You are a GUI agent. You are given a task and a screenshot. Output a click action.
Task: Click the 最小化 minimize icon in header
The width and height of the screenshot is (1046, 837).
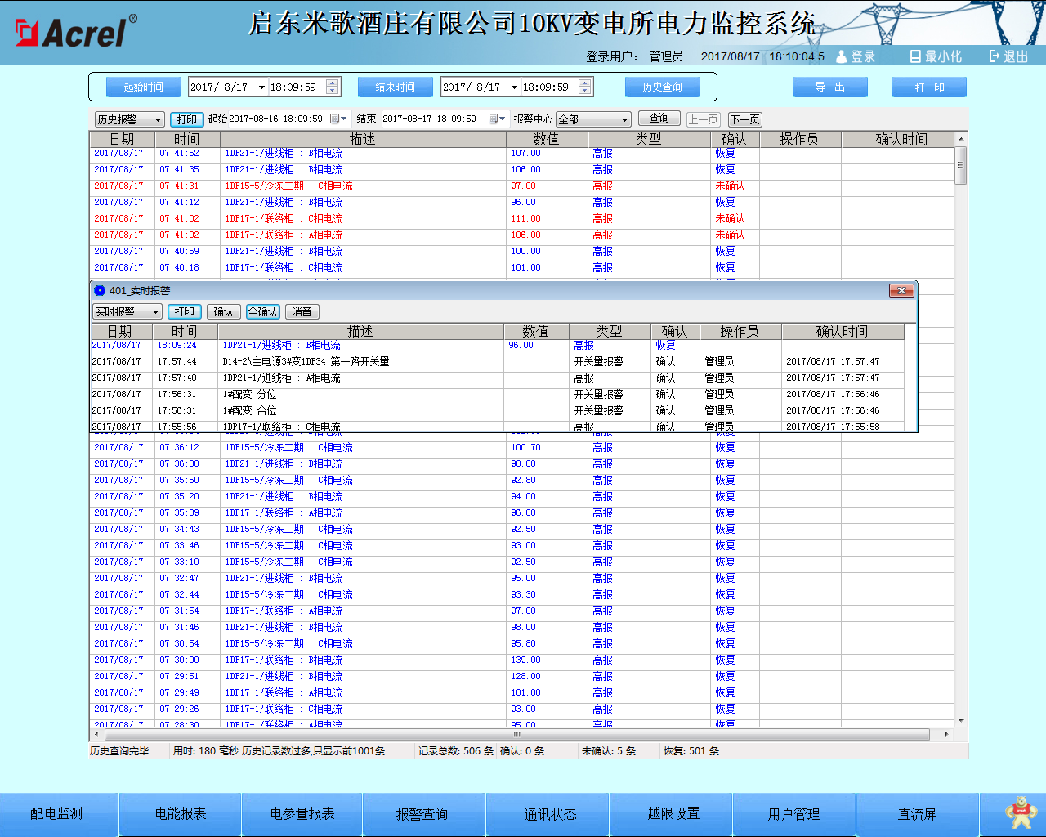(x=915, y=56)
